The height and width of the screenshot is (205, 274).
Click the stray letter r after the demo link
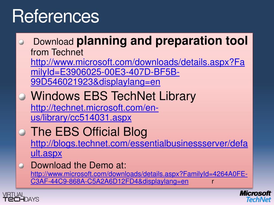(x=213, y=182)
